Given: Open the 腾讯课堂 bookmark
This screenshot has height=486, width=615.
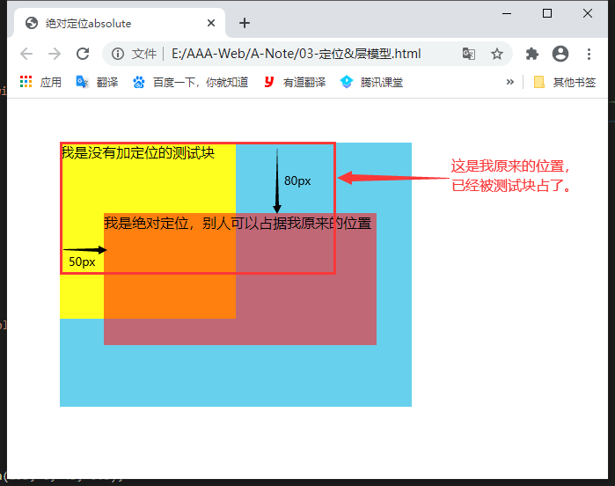Looking at the screenshot, I should coord(371,82).
